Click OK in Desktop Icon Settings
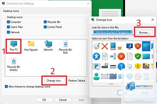 pos(44,100)
